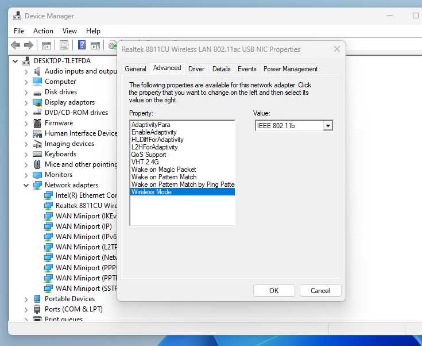Click the Cancel button
The width and height of the screenshot is (422, 346).
click(x=320, y=290)
